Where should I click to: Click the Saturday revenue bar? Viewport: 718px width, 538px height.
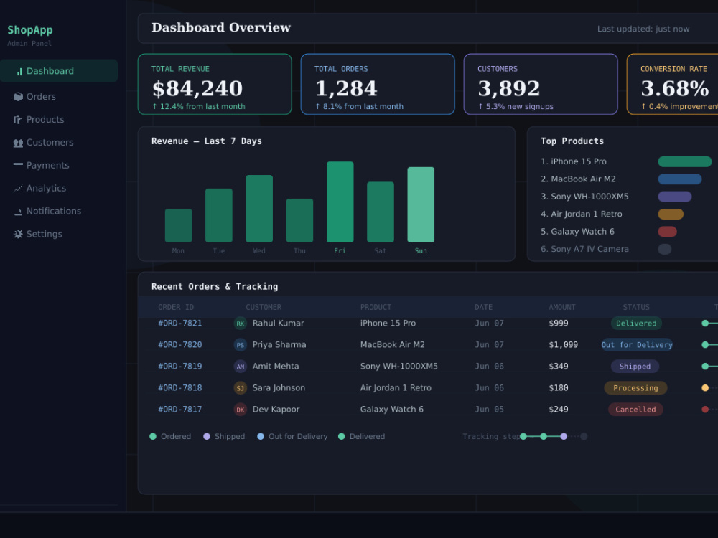point(381,212)
